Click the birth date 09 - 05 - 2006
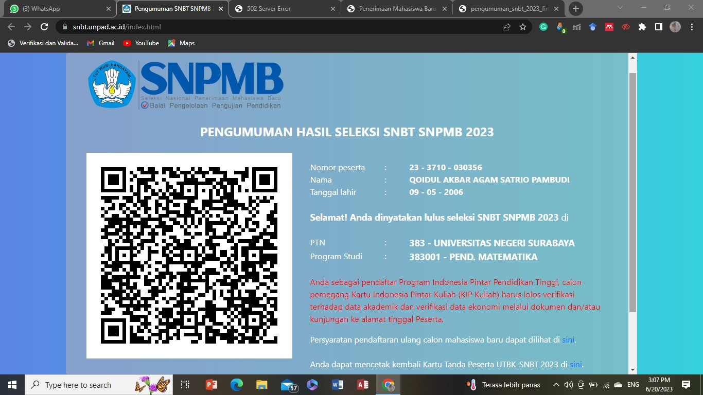 (436, 192)
